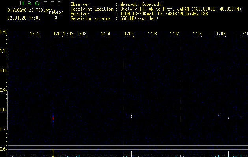
Task: Click the 1.0 kHz frequency tick label
Action: click(x=3, y=71)
